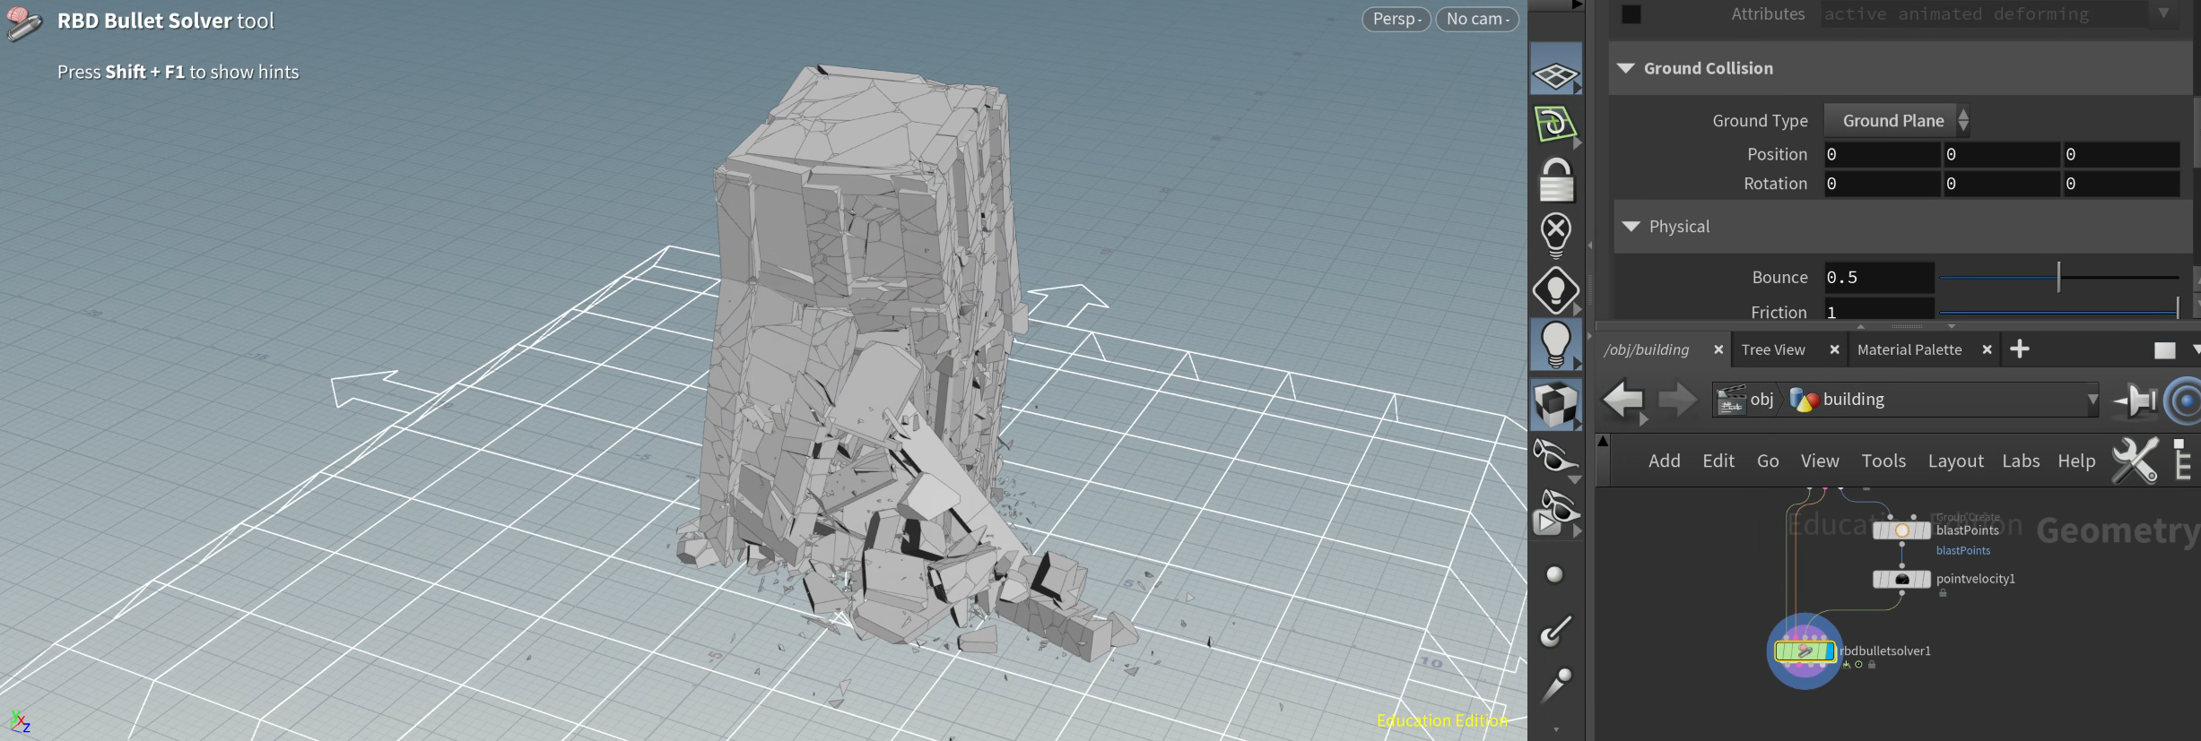
Task: Click the third Rotation field
Action: [2121, 184]
